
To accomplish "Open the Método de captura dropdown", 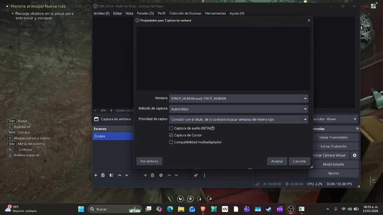I will (239, 109).
